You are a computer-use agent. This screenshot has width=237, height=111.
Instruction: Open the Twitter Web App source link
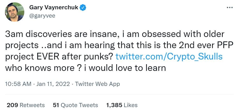click(x=97, y=84)
